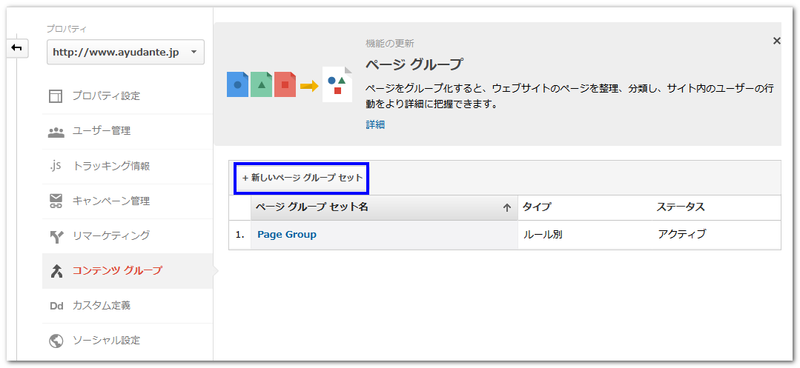This screenshot has height=368, width=800.
Task: Open the Page Group link
Action: click(x=287, y=235)
